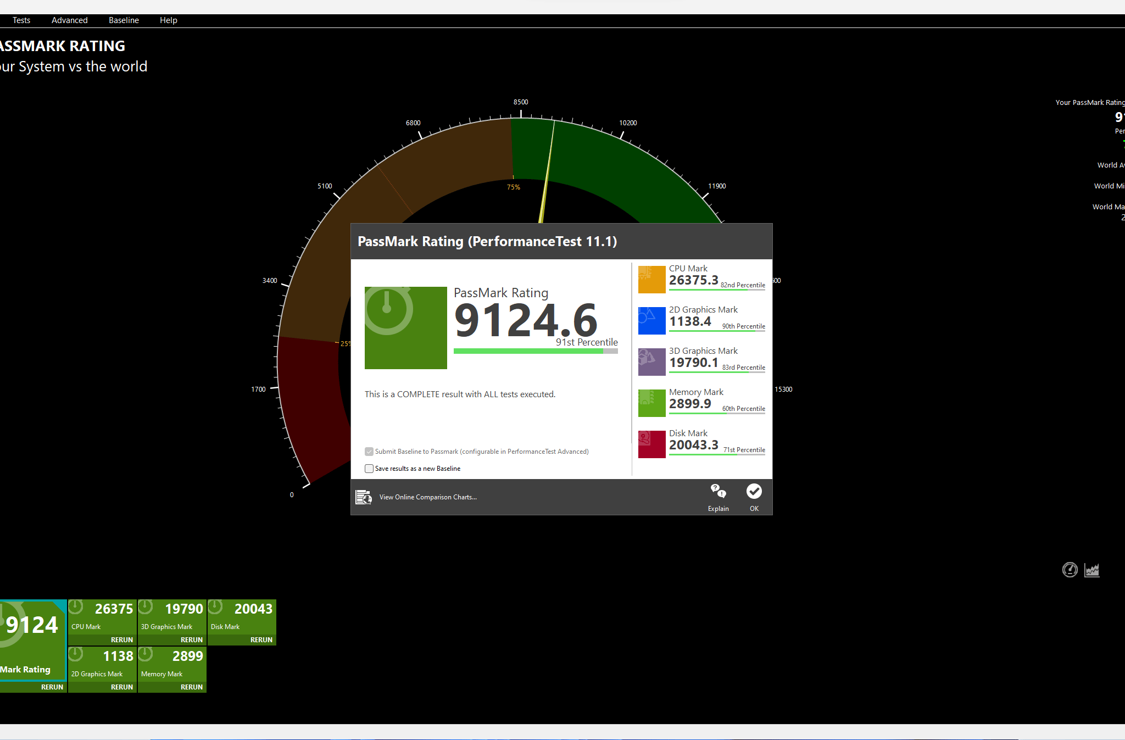Rerun the Memory Mark test
Screen dimensions: 1125x740
[192, 687]
